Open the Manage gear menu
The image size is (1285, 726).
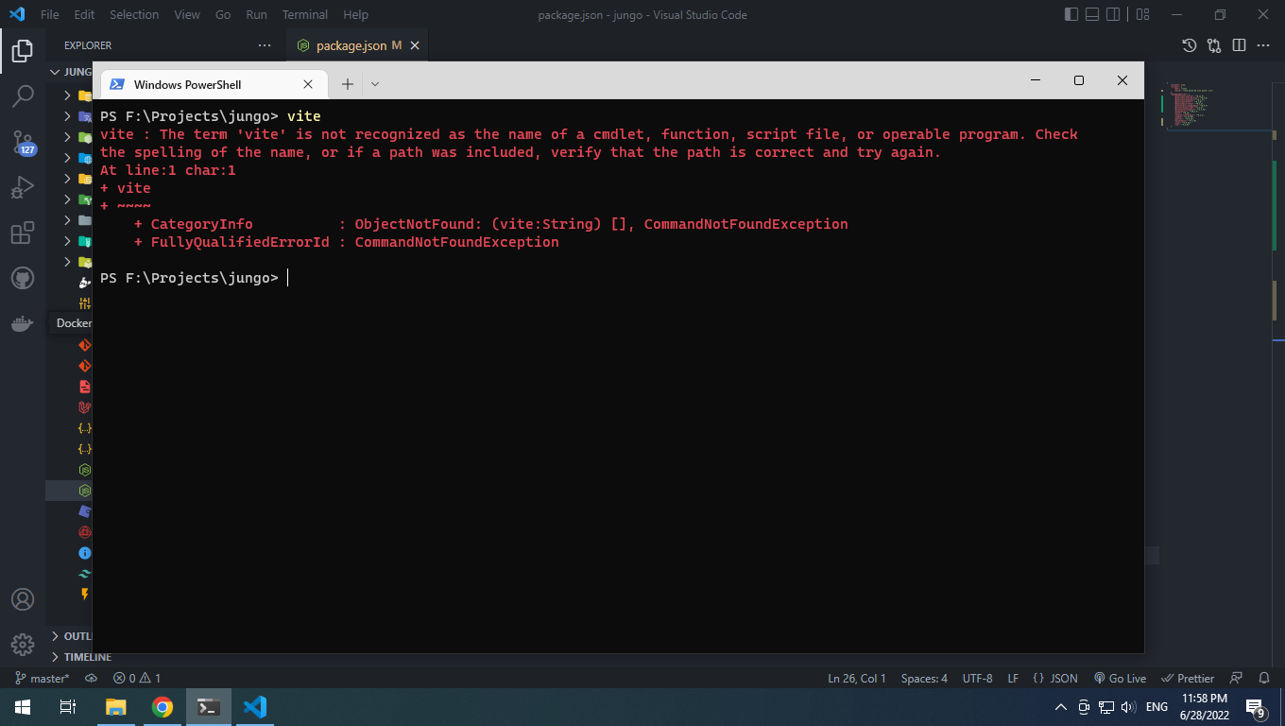click(x=23, y=645)
